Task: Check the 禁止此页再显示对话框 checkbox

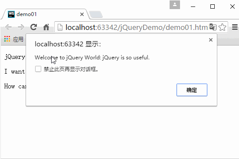Action: coord(38,69)
